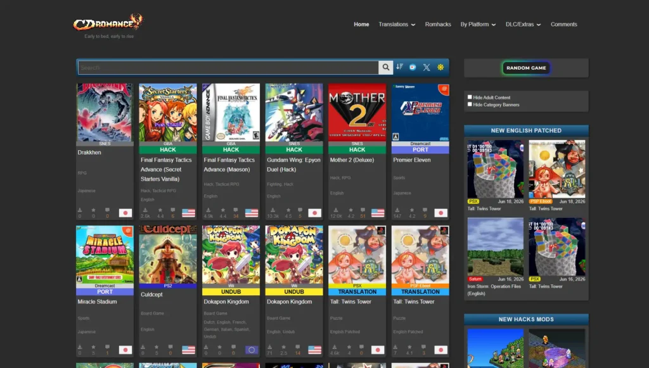Open Iron Storm: Operation Files sidebar link

(x=494, y=290)
